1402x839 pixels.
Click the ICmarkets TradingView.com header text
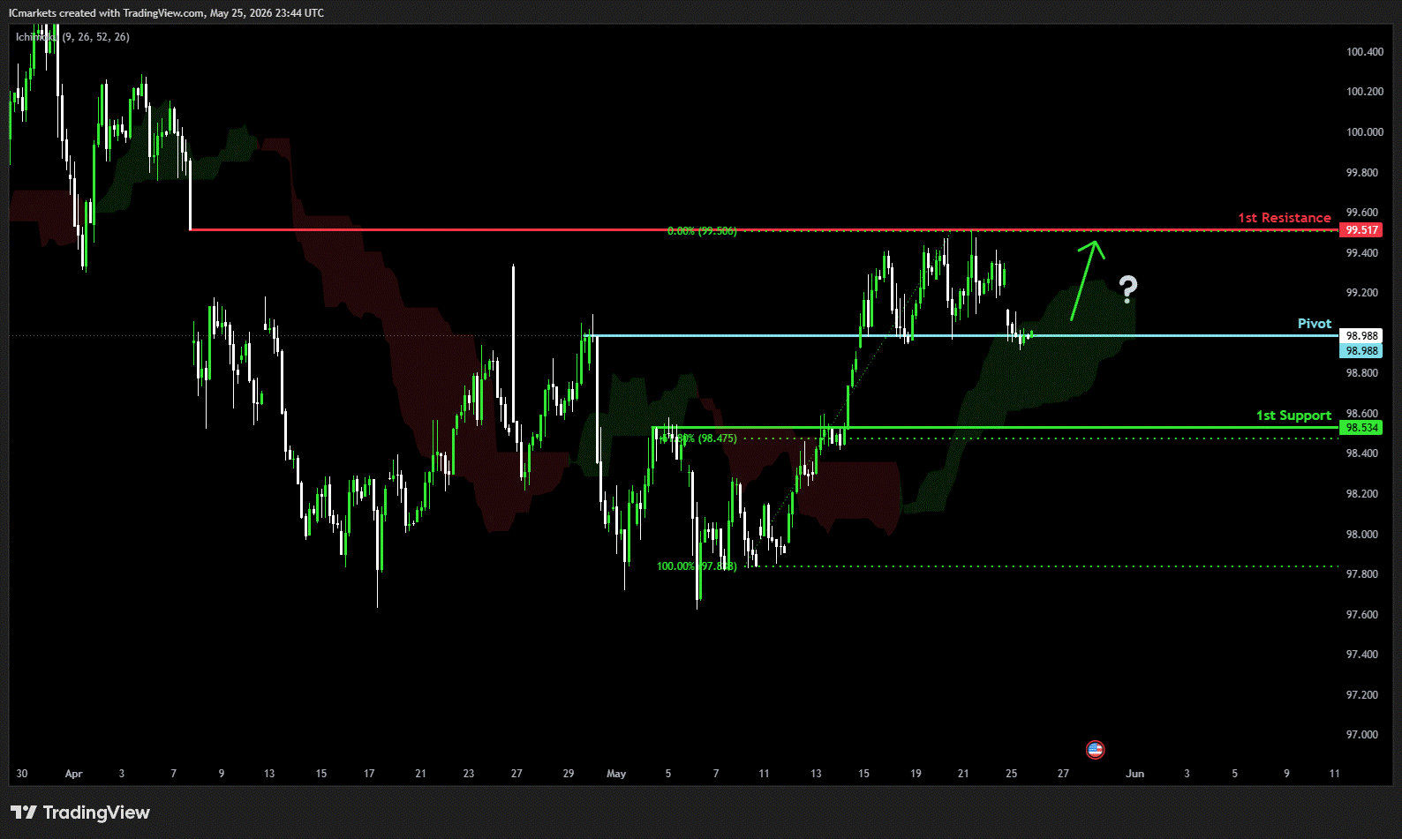166,13
